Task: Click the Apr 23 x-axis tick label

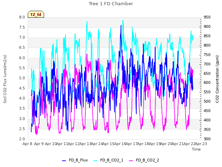Action: point(201,144)
